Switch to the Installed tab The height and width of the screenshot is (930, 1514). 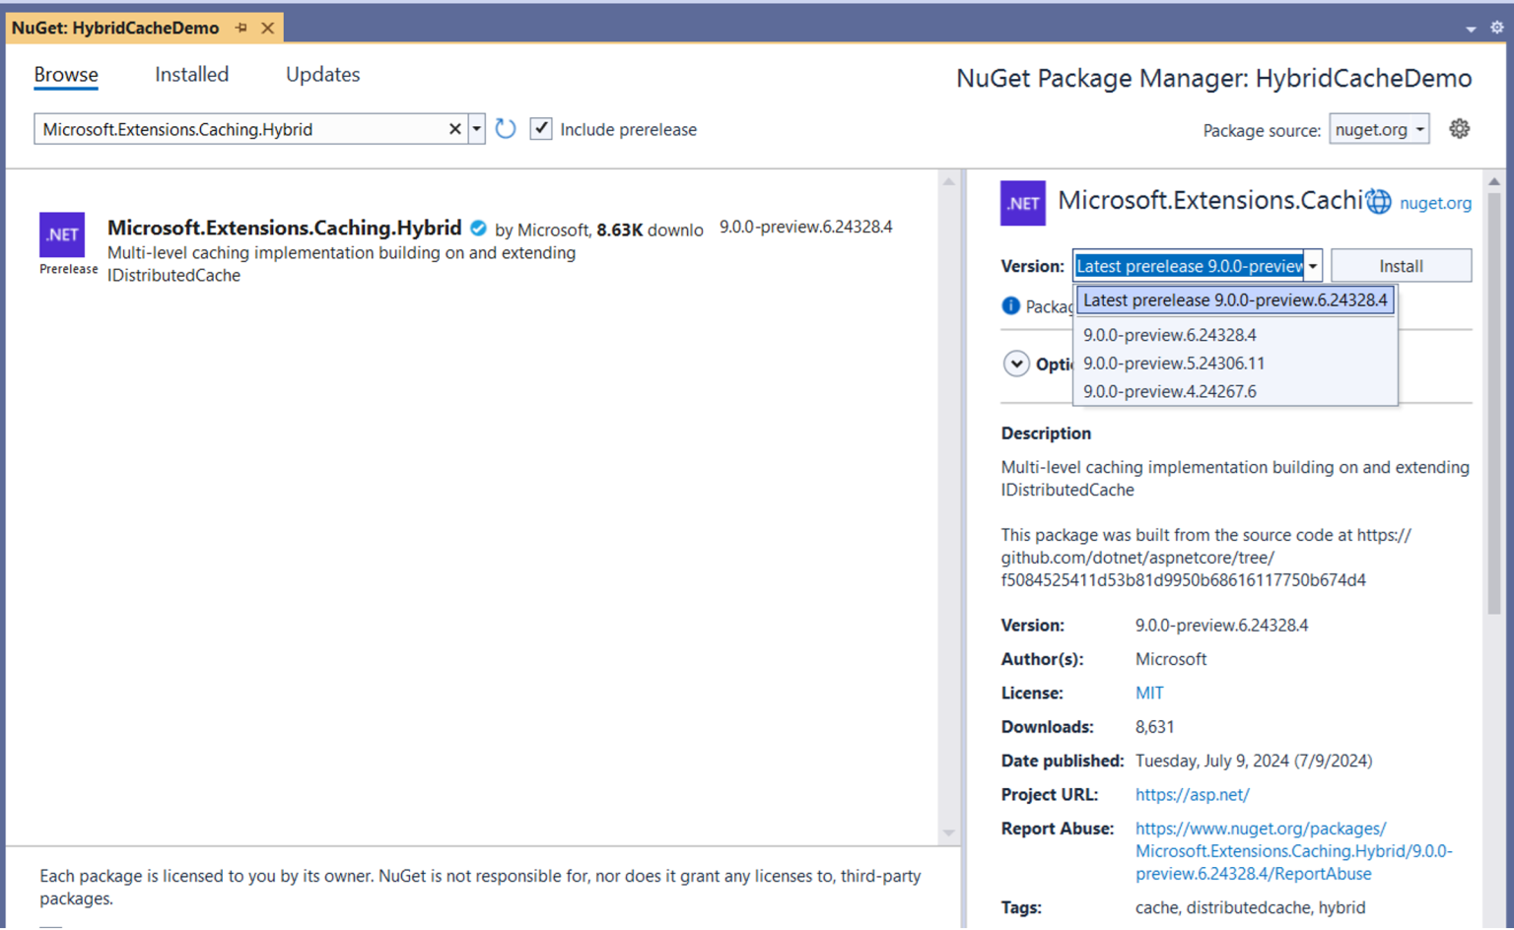191,74
